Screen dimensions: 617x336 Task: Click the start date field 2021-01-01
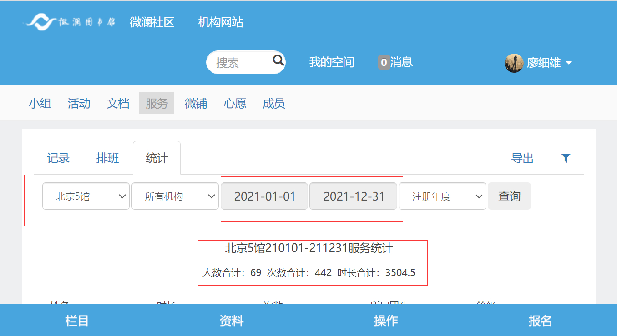pyautogui.click(x=265, y=196)
